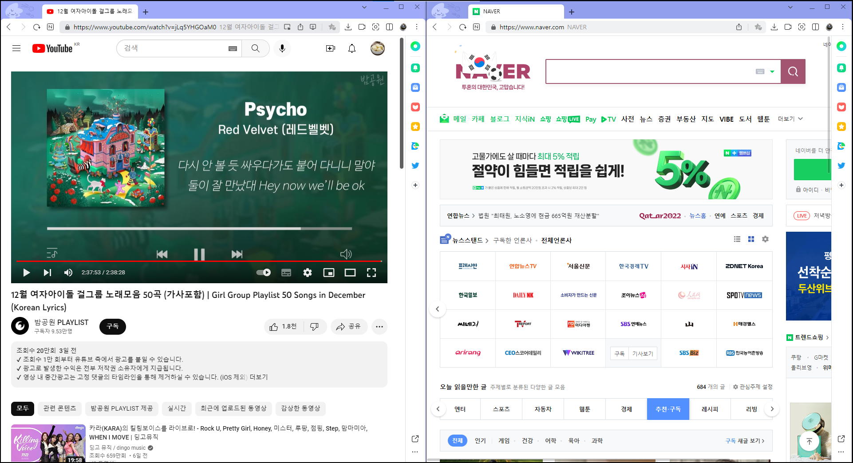This screenshot has height=463, width=853.
Task: Toggle YouTube autoplay switch
Action: point(264,273)
